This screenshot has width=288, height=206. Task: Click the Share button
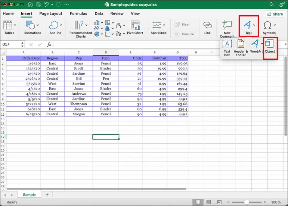[275, 14]
